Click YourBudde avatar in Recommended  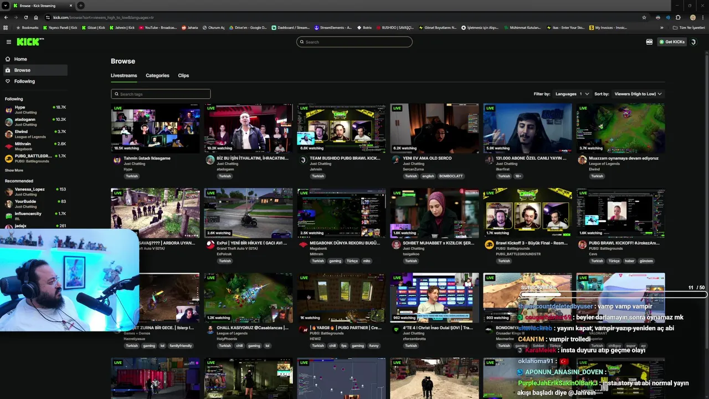click(9, 204)
